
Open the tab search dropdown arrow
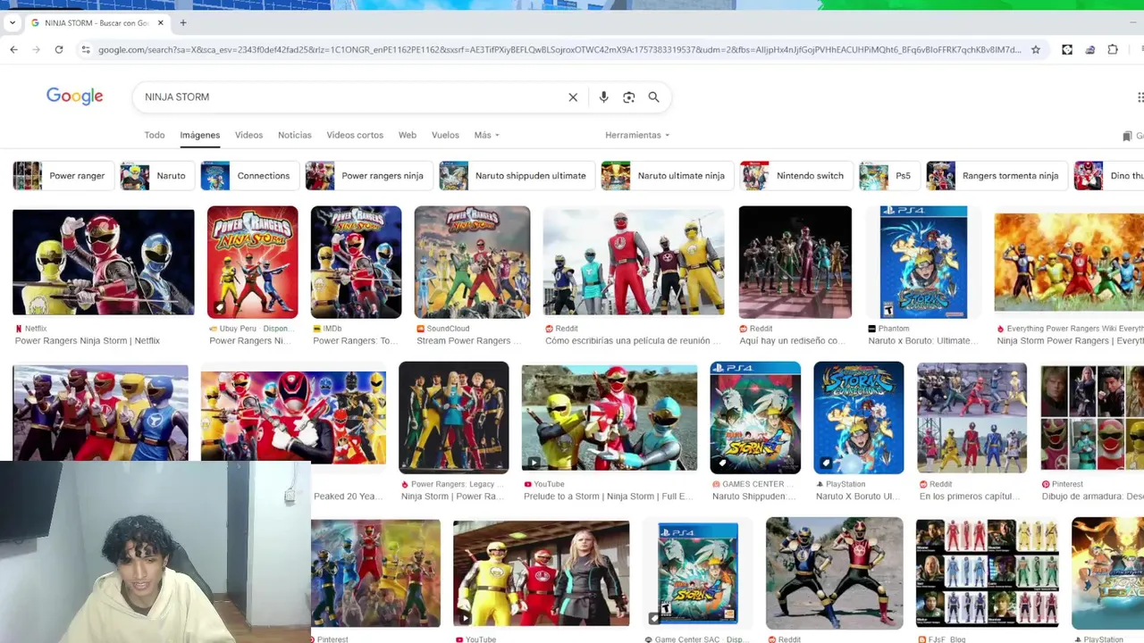12,22
